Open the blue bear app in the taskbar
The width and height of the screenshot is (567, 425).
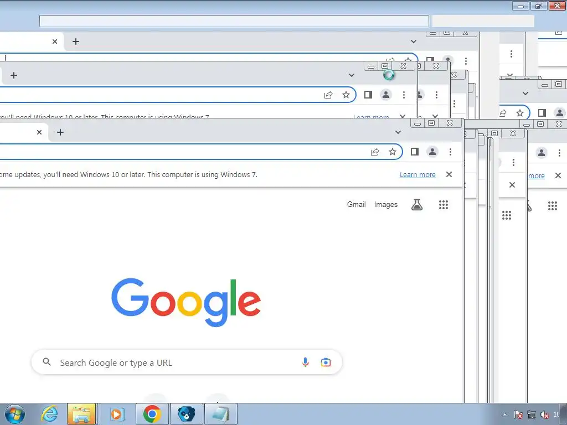pyautogui.click(x=187, y=414)
